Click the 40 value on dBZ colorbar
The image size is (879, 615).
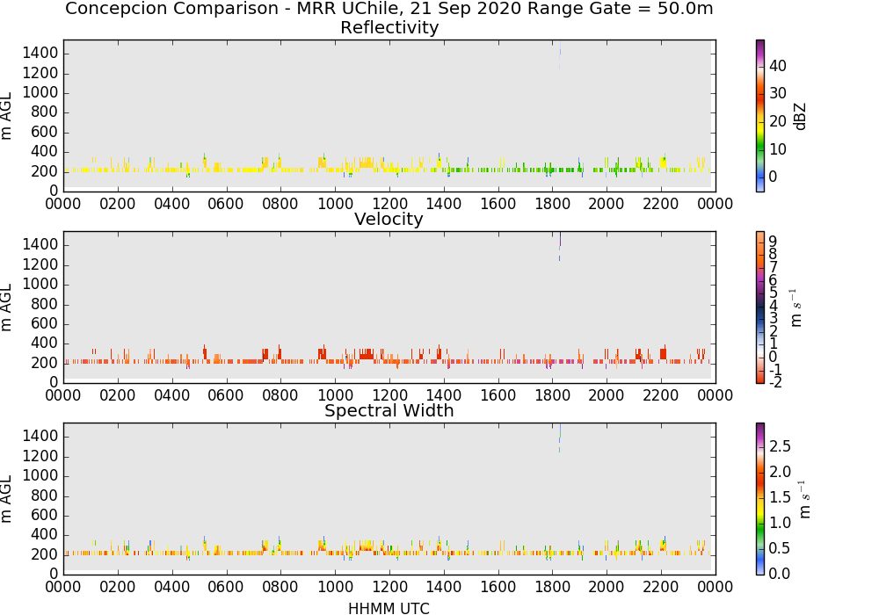pyautogui.click(x=778, y=66)
